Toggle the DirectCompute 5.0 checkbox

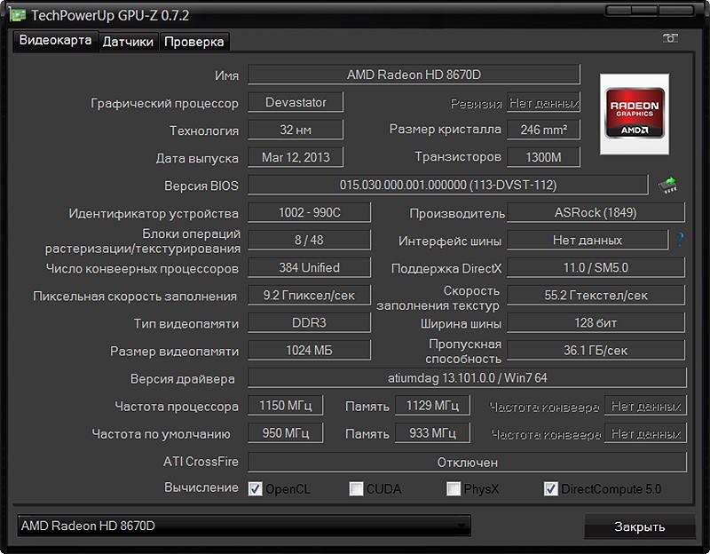(550, 489)
